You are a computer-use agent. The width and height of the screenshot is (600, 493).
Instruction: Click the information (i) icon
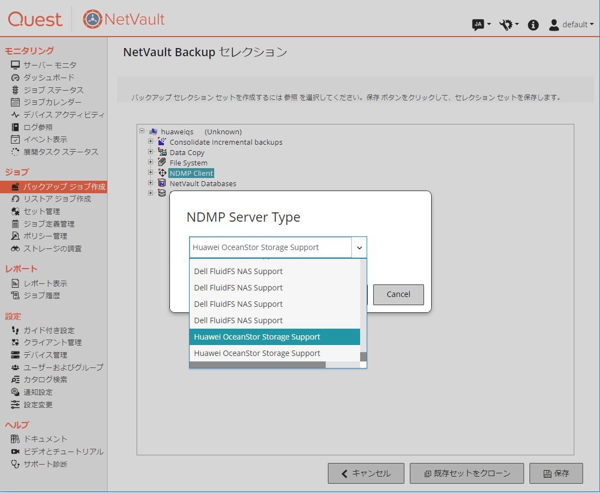pyautogui.click(x=533, y=25)
